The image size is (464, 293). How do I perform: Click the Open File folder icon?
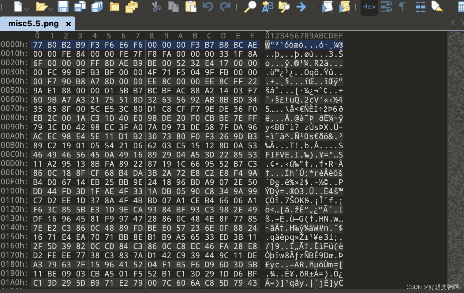pos(42,6)
